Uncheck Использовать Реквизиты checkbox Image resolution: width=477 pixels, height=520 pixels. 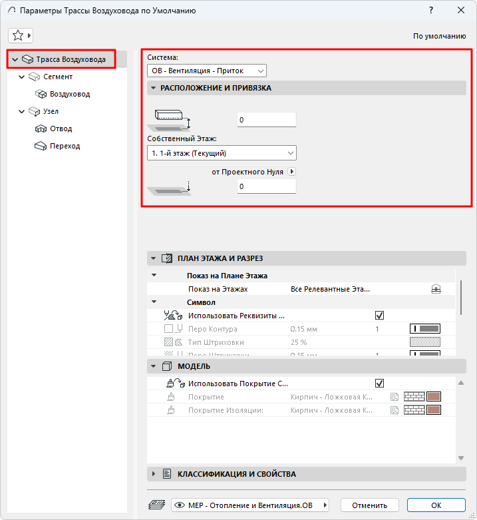pos(380,316)
